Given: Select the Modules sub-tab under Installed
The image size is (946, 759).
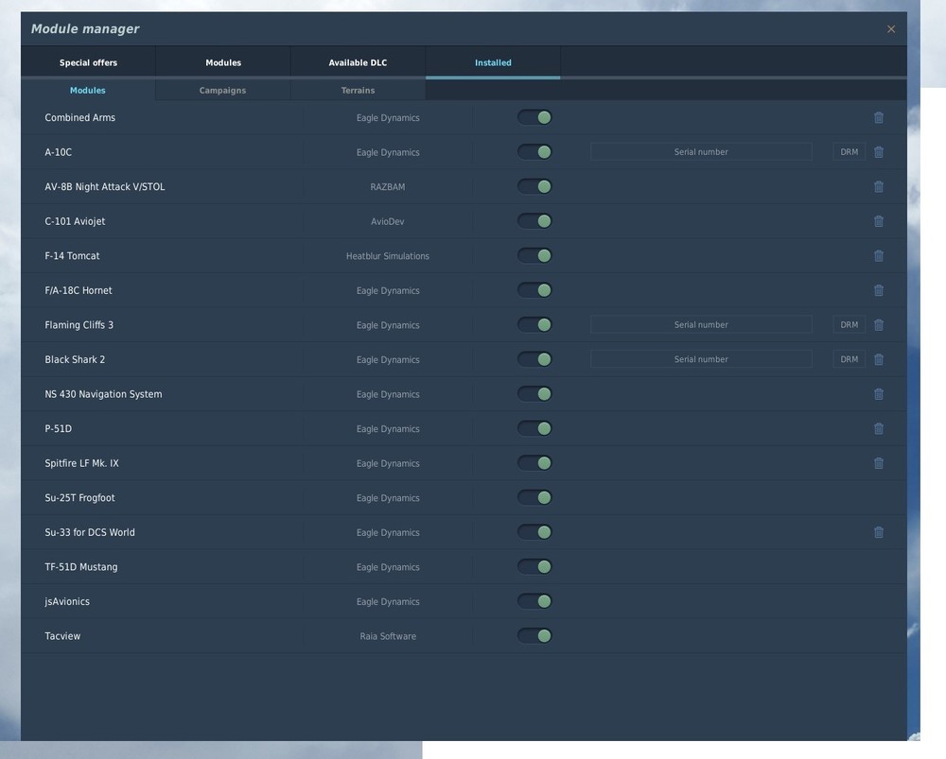Looking at the screenshot, I should click(x=87, y=91).
